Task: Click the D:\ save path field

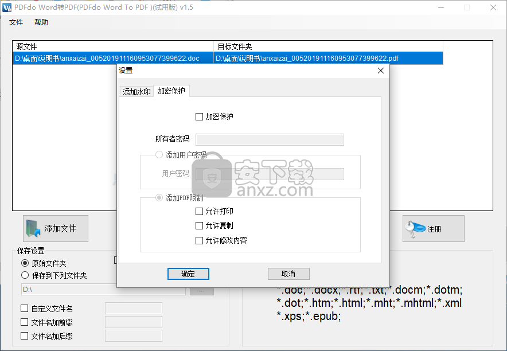Action: (x=103, y=290)
